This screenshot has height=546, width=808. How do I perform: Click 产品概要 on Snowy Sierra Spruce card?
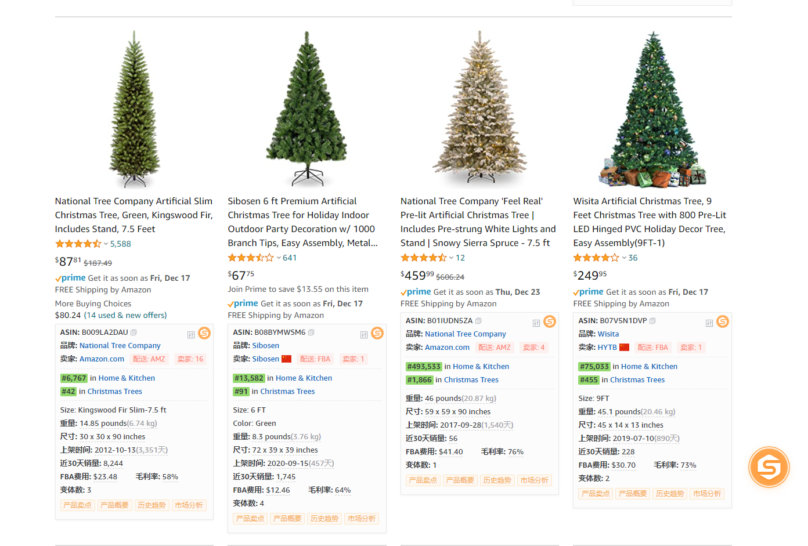[x=460, y=480]
